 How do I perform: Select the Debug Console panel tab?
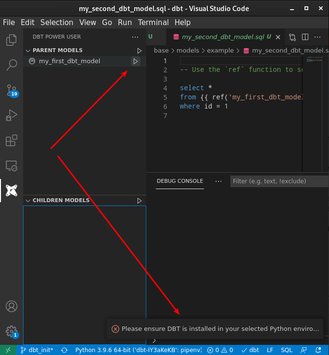(x=180, y=181)
